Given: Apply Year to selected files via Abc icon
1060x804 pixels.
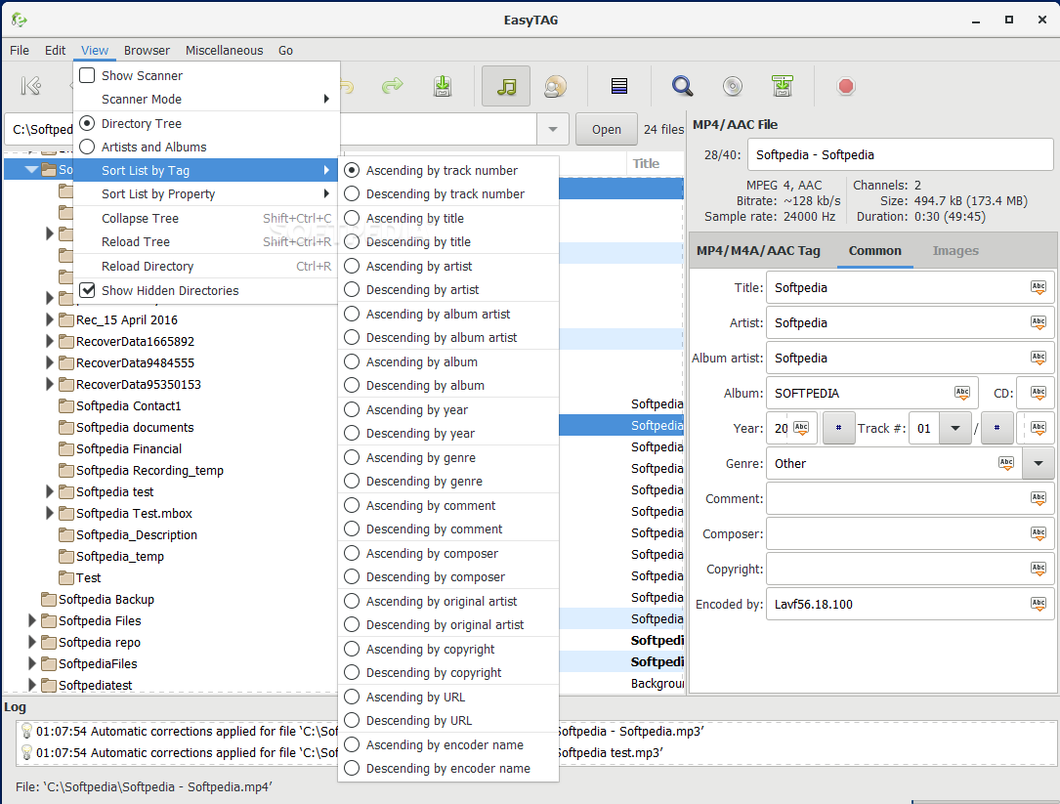Looking at the screenshot, I should [801, 428].
